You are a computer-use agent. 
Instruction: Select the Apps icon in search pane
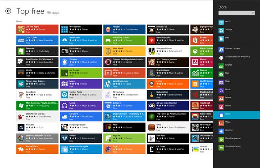(x=221, y=22)
